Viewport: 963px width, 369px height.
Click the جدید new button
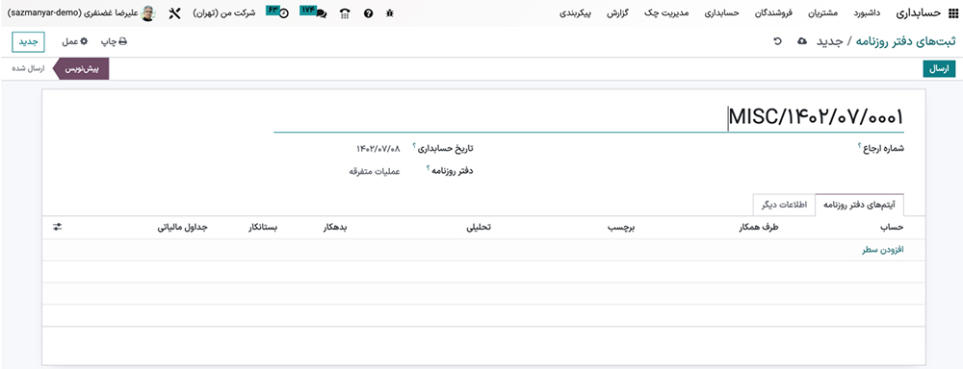(x=28, y=41)
